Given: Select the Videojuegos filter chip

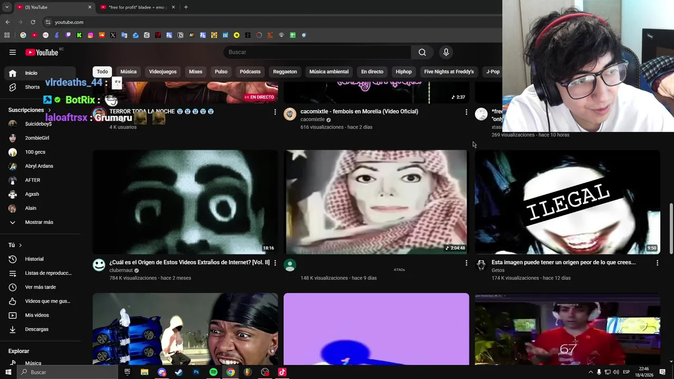Looking at the screenshot, I should (163, 72).
